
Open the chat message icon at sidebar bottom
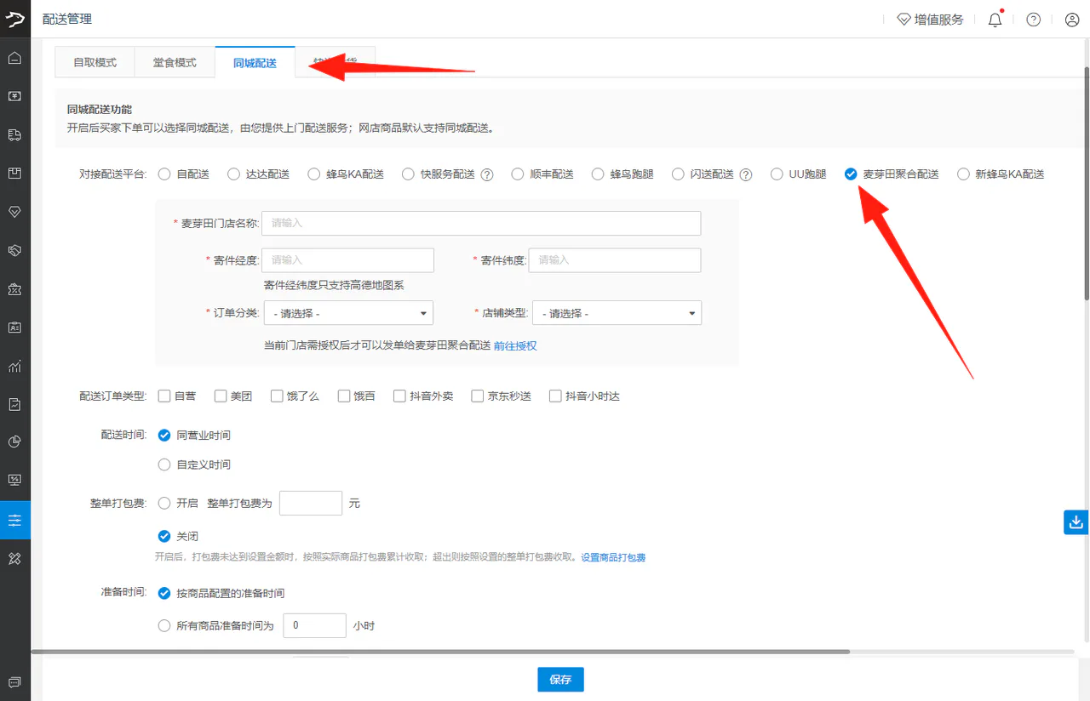point(14,682)
